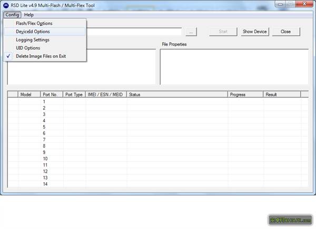Click the Model column header
This screenshot has height=229, width=316.
(29, 95)
